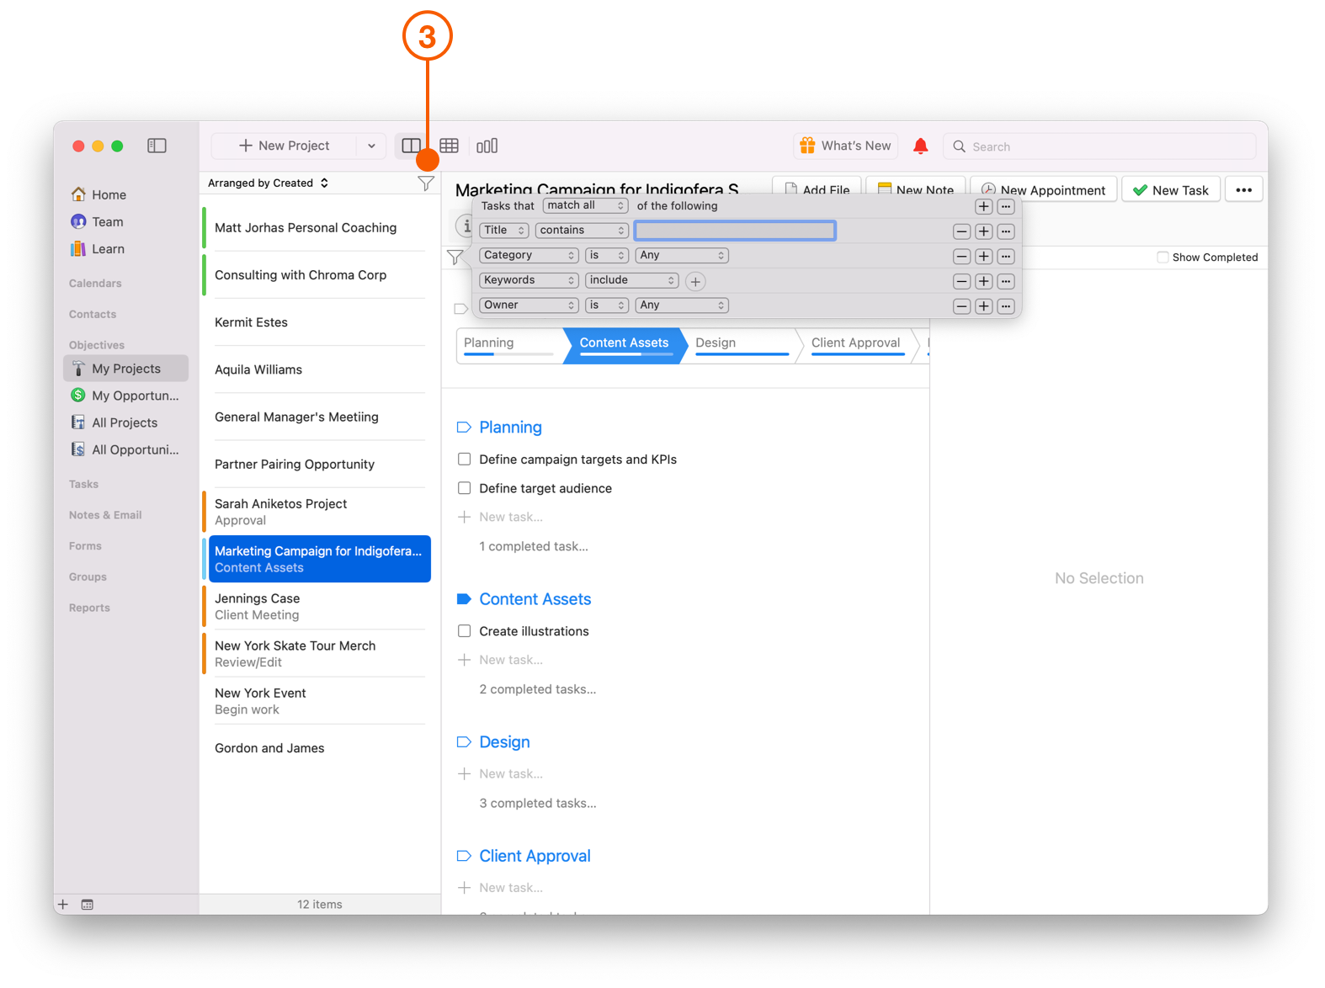Open the Home sidebar item
1325x988 pixels.
tap(109, 194)
